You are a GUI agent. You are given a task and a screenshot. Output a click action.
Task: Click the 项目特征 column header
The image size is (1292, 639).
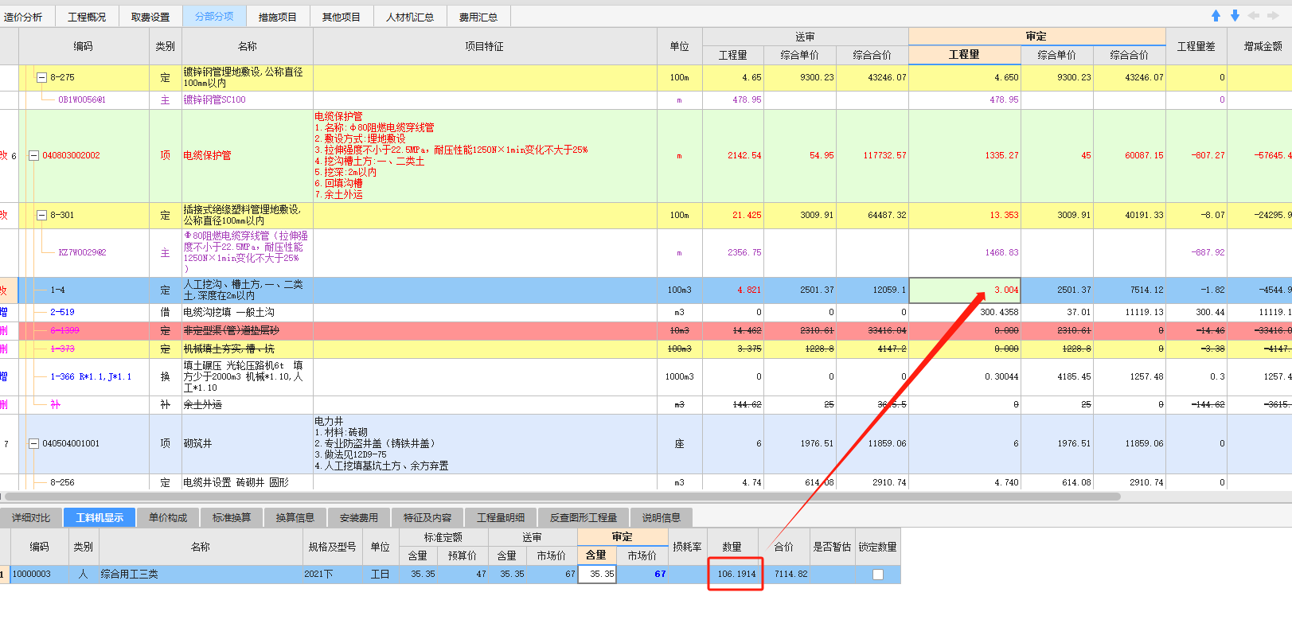(485, 46)
